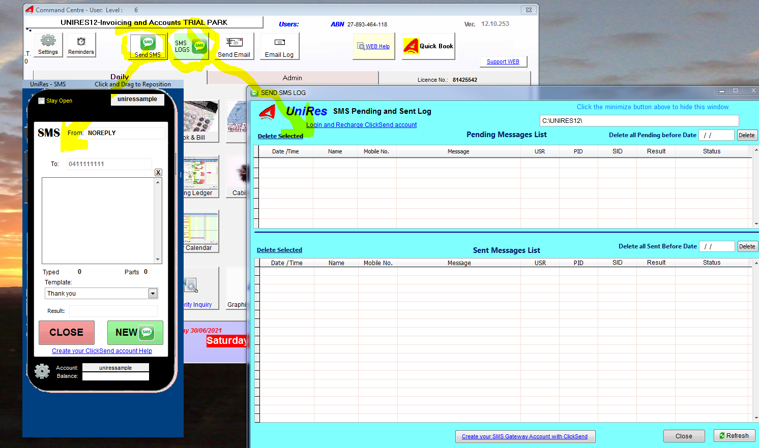Click Delete Selected above Pending Messages List

(280, 136)
